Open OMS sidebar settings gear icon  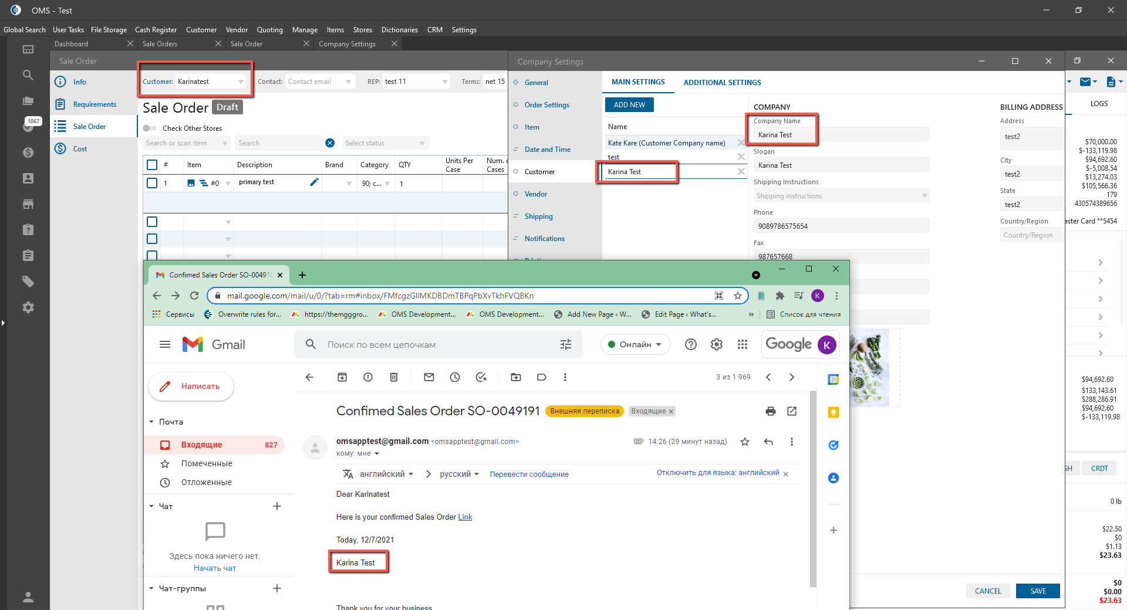[28, 307]
